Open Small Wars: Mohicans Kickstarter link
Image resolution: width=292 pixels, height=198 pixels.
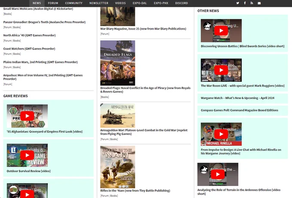[38, 9]
